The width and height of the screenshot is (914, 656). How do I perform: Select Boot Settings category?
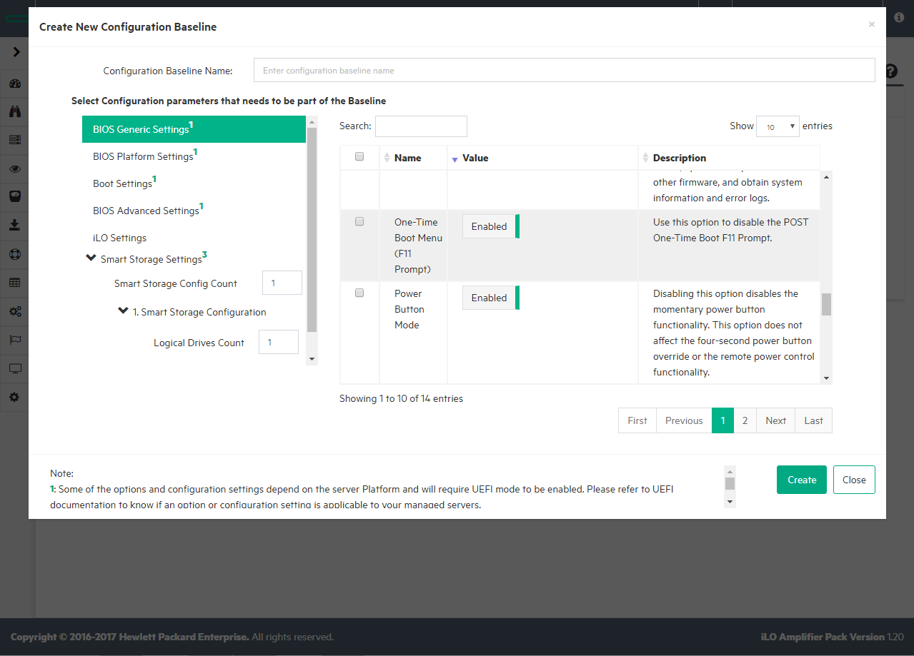122,183
